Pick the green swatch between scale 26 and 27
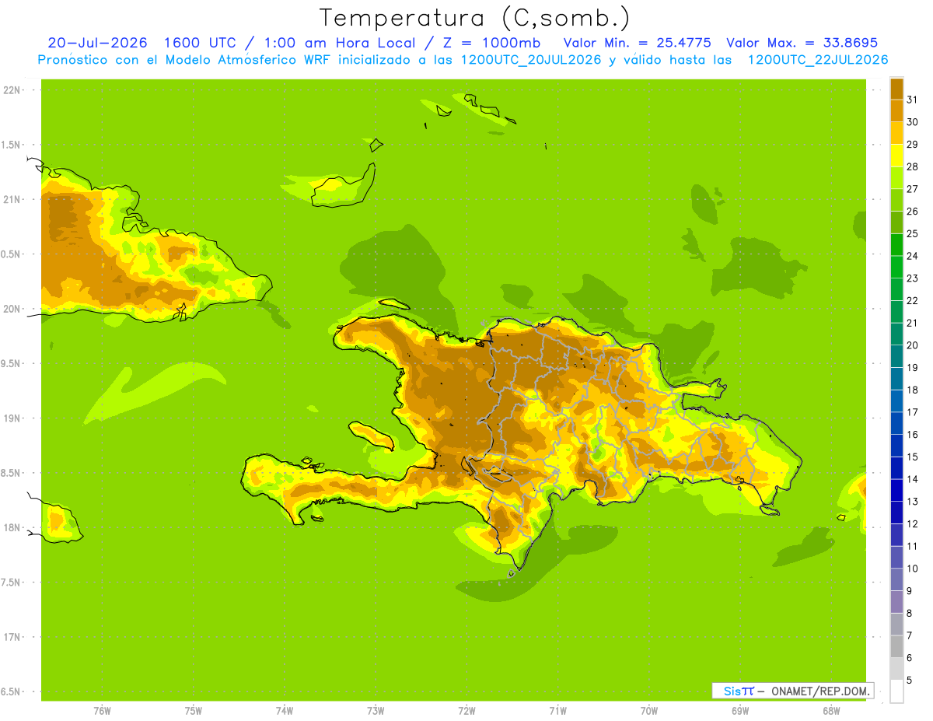Viewport: 933px width, 721px height. coord(896,200)
